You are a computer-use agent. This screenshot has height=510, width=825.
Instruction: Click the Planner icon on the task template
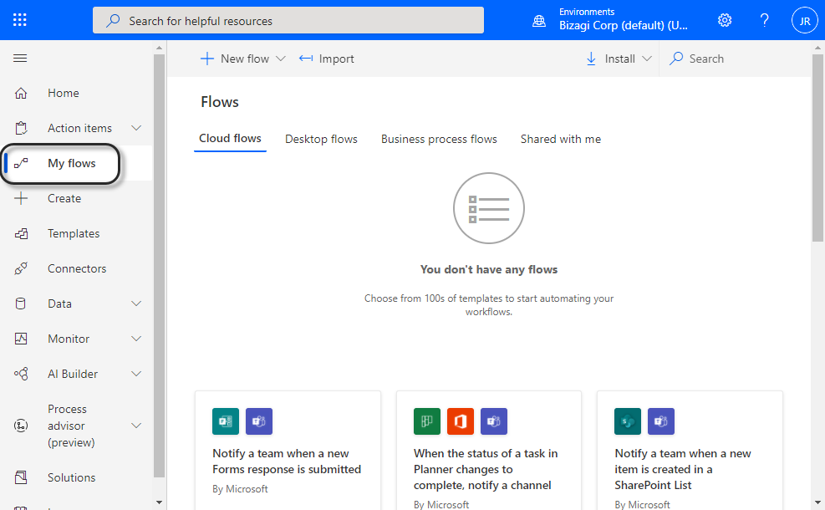coord(426,421)
